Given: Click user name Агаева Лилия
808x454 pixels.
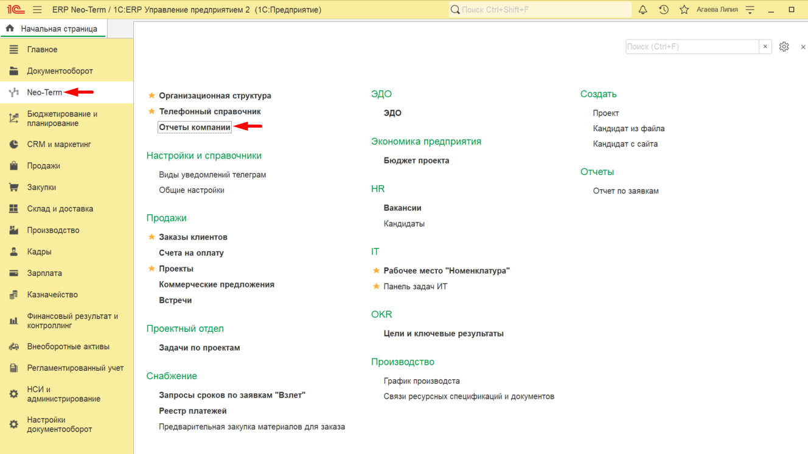Looking at the screenshot, I should pos(717,10).
